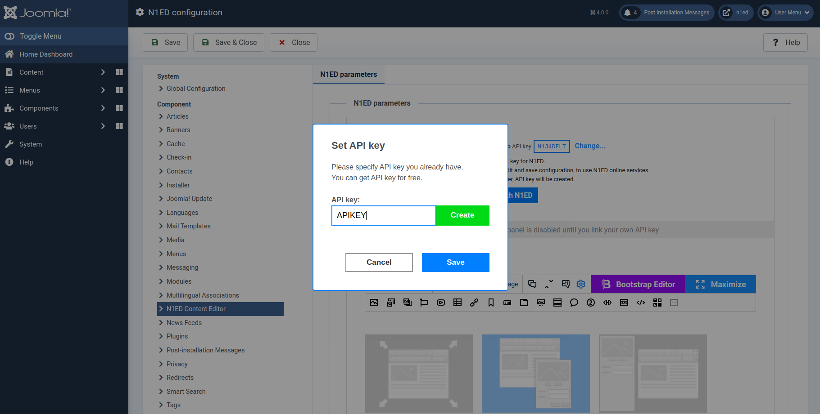Click the accordion rows icon in toolbar
The width and height of the screenshot is (820, 414).
pyautogui.click(x=557, y=303)
